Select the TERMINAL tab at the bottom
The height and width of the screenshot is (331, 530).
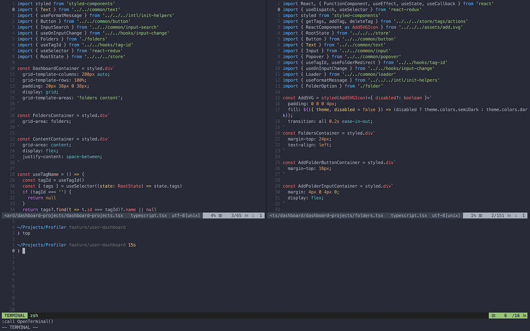[x=15, y=316]
